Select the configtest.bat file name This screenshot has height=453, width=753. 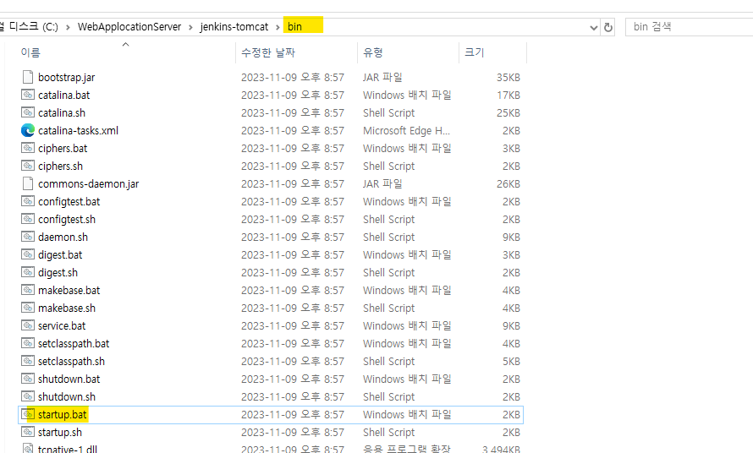pos(69,201)
